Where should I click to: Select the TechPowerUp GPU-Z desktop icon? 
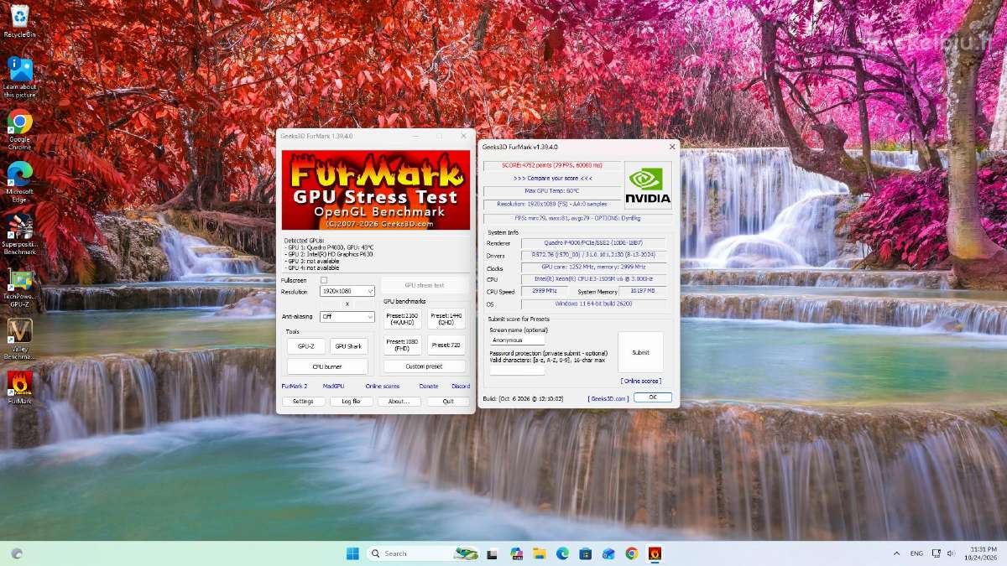point(19,286)
